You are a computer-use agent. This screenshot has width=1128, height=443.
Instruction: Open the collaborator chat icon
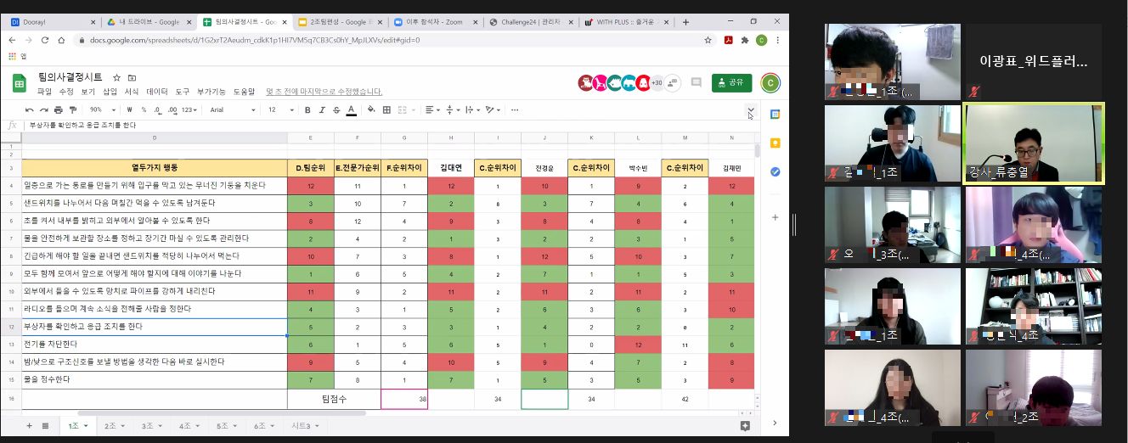click(674, 82)
